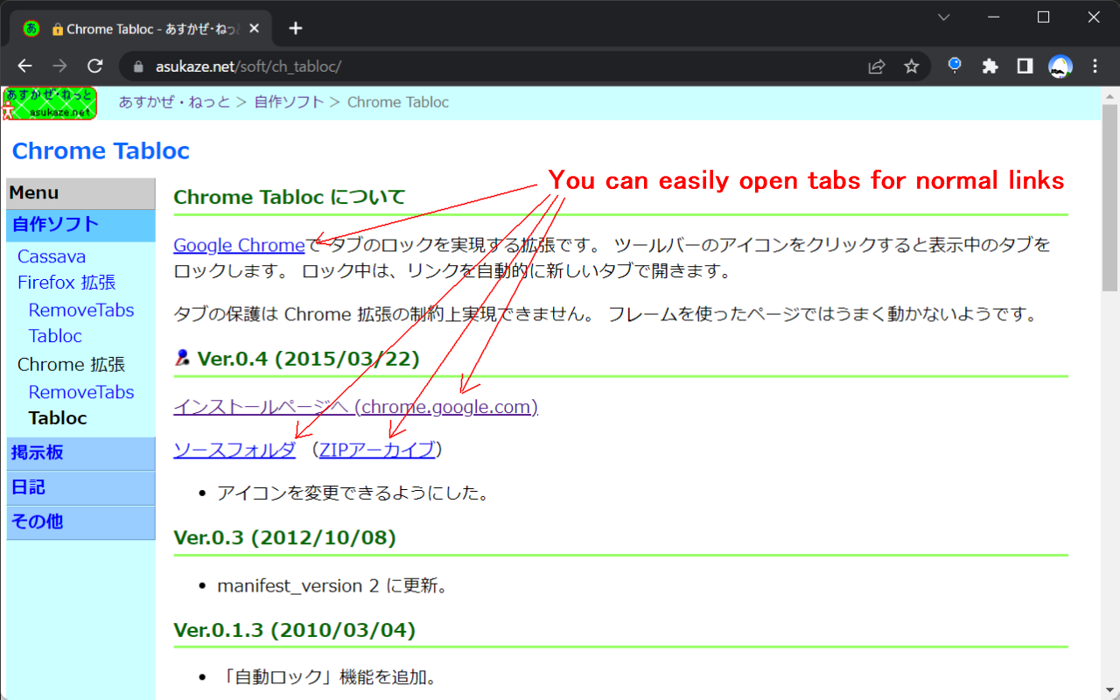Open a new tab with the plus button
Viewport: 1120px width, 700px height.
pyautogui.click(x=295, y=28)
